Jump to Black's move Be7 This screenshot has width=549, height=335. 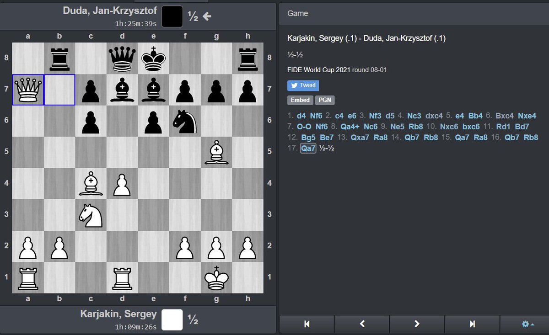327,138
